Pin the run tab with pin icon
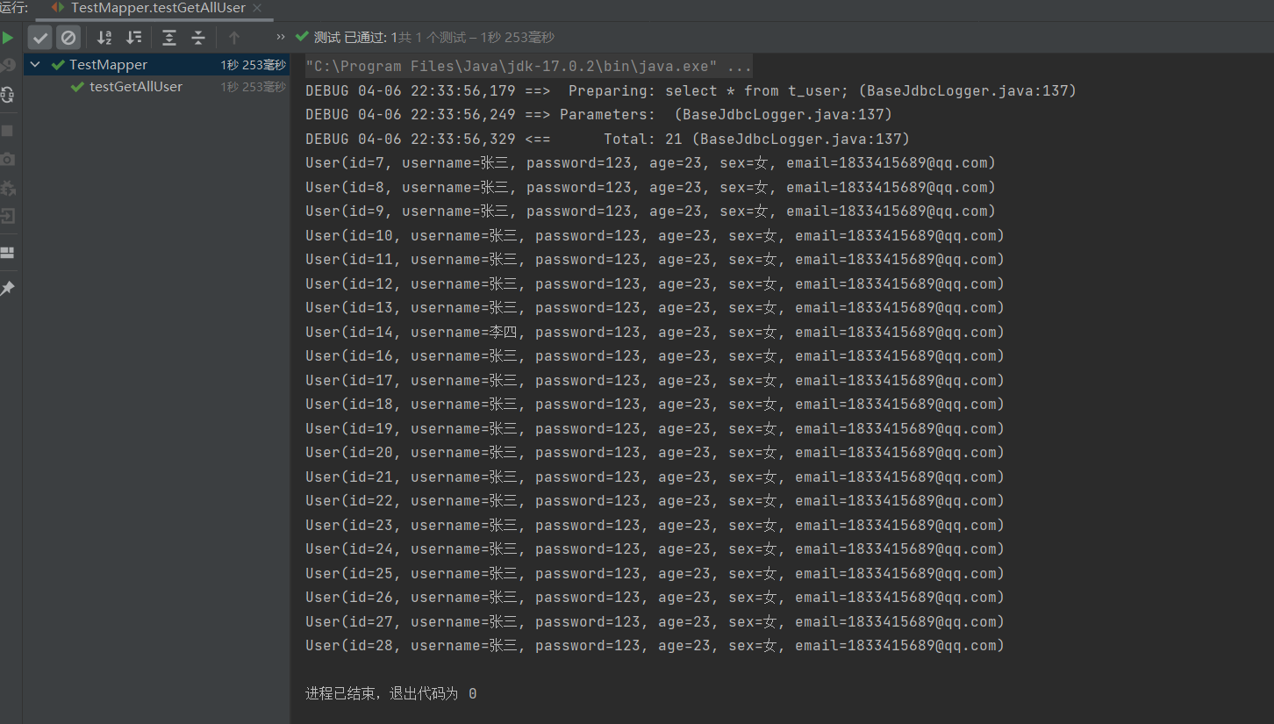The image size is (1274, 724). (x=7, y=288)
